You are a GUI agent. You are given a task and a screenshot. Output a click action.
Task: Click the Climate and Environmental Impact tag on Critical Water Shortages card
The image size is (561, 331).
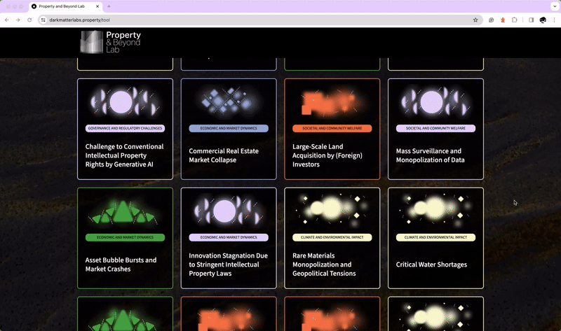[x=435, y=237]
